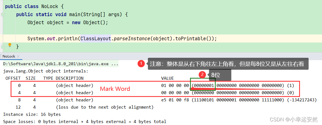Collapse the main method fold marker
The height and width of the screenshot is (125, 322).
(3, 14)
